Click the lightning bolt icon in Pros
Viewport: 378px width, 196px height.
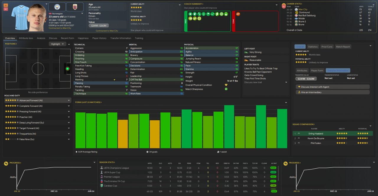tap(217, 14)
